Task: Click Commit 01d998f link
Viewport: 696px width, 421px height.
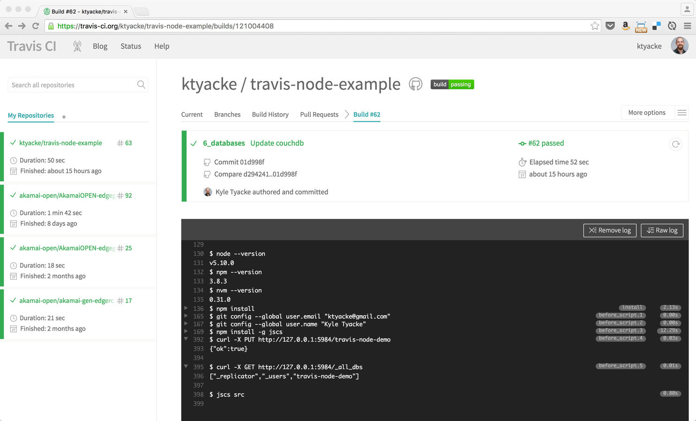Action: tap(239, 162)
